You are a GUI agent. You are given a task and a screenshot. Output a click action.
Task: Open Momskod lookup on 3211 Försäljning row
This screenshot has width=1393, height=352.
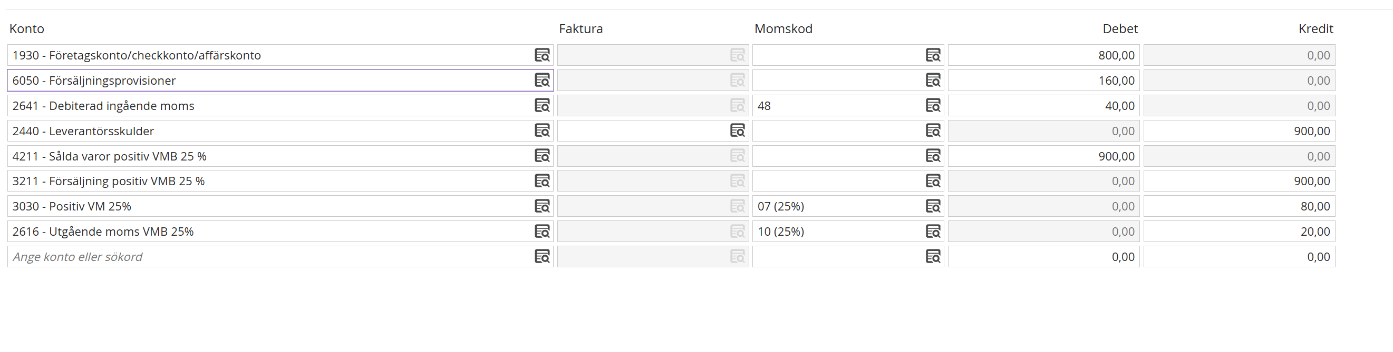[x=933, y=181]
